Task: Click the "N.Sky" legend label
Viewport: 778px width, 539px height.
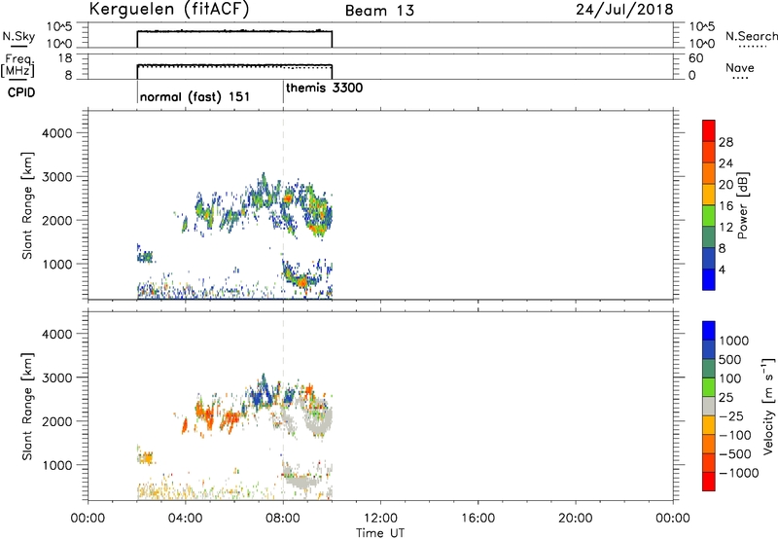Action: coord(18,37)
